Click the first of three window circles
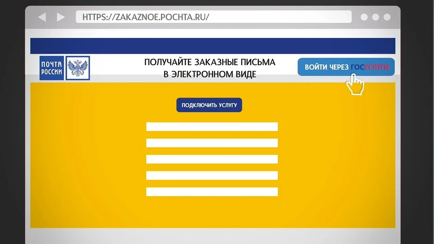 coord(364,17)
